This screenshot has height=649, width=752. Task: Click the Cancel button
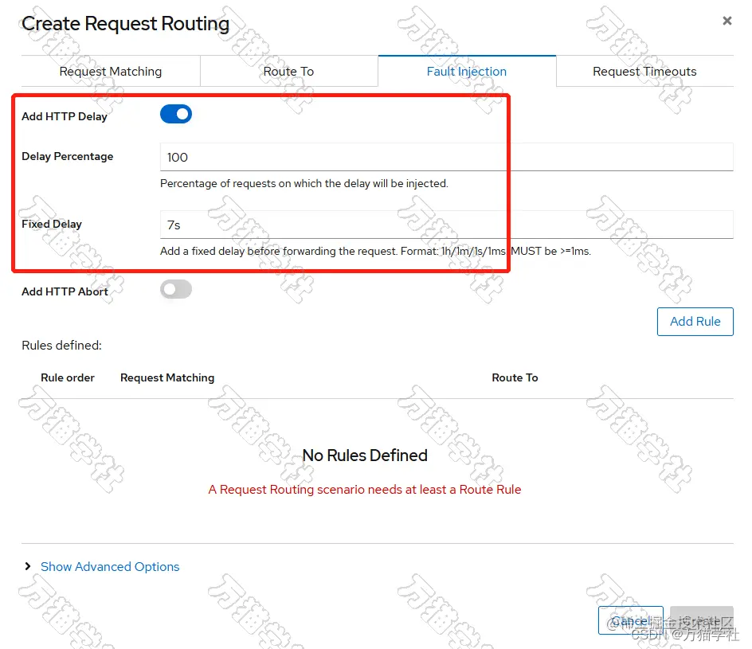[x=631, y=620]
